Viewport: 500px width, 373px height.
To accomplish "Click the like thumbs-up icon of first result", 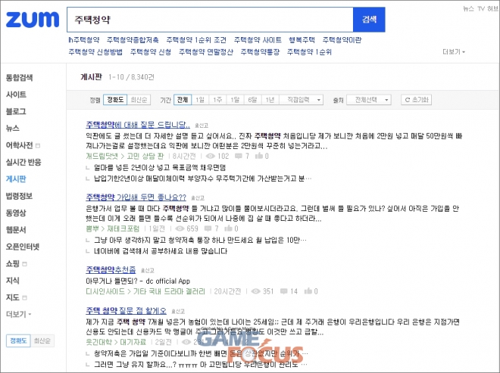I will click(260, 155).
